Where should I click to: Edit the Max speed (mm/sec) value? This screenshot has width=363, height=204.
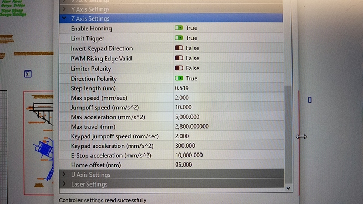(x=228, y=98)
